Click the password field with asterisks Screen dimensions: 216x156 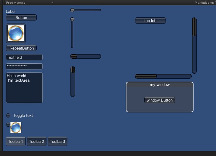pos(24,66)
